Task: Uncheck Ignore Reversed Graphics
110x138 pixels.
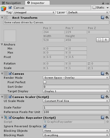Action: pyautogui.click(x=45, y=126)
